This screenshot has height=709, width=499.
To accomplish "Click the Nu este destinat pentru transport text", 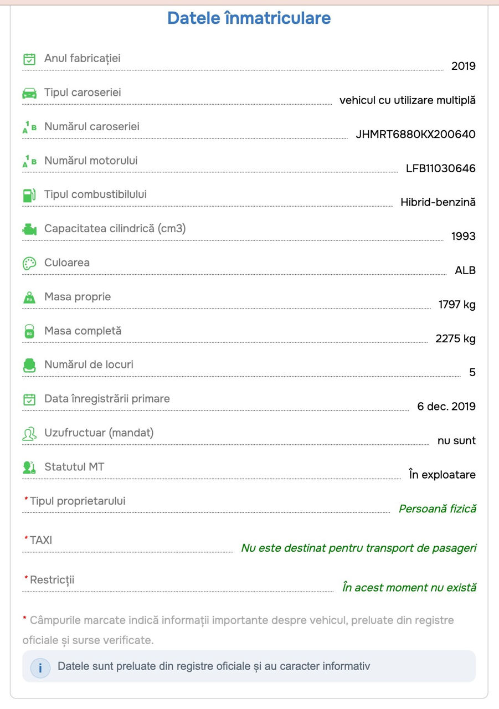I will click(359, 548).
